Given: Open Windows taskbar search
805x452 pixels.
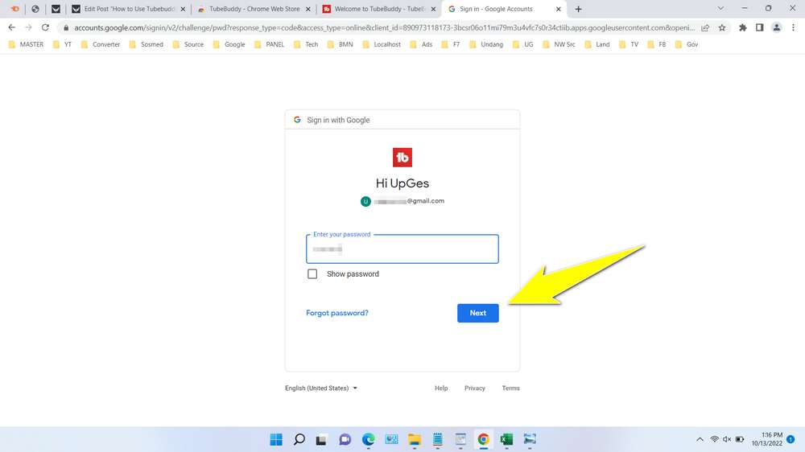Looking at the screenshot, I should pyautogui.click(x=299, y=440).
